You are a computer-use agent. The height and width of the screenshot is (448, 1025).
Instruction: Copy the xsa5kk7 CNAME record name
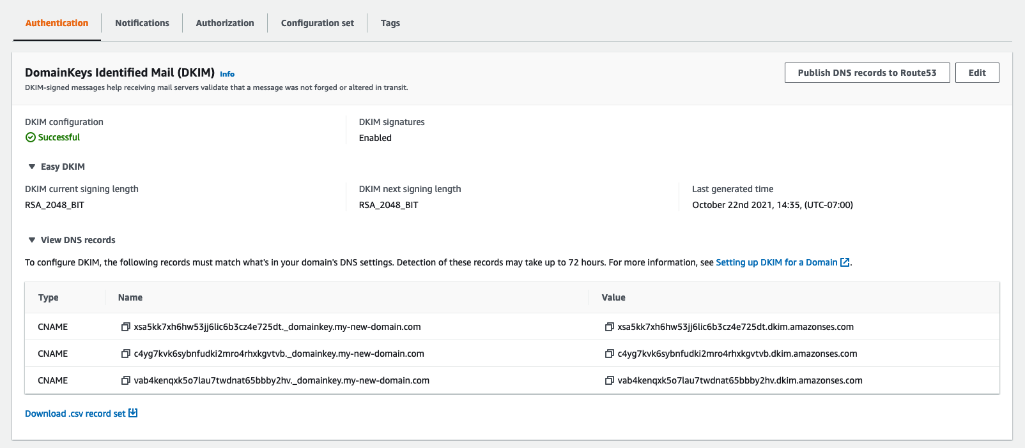tap(126, 327)
